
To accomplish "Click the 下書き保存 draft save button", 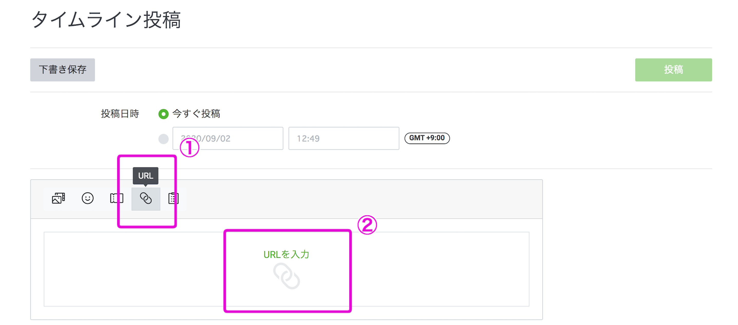I will click(x=63, y=70).
